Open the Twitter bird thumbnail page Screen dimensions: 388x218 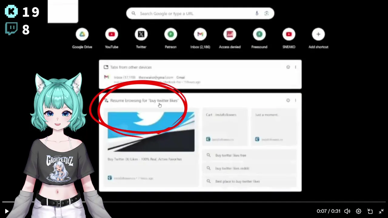[151, 132]
